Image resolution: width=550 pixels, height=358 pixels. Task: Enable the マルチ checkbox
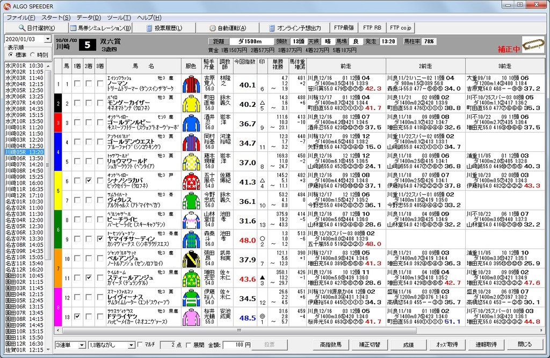click(x=140, y=345)
